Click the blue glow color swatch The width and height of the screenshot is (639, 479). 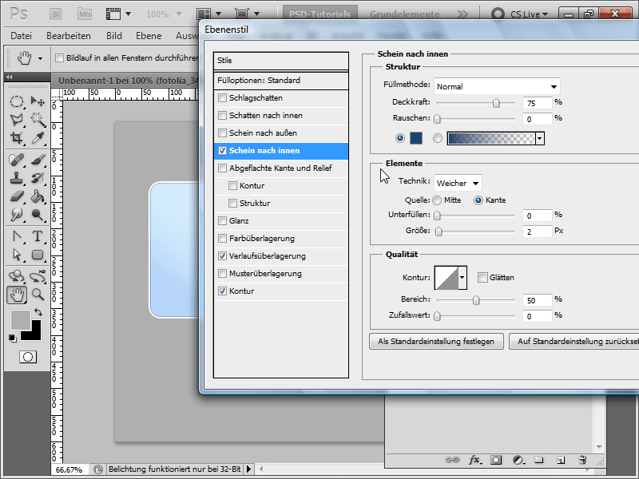(416, 138)
